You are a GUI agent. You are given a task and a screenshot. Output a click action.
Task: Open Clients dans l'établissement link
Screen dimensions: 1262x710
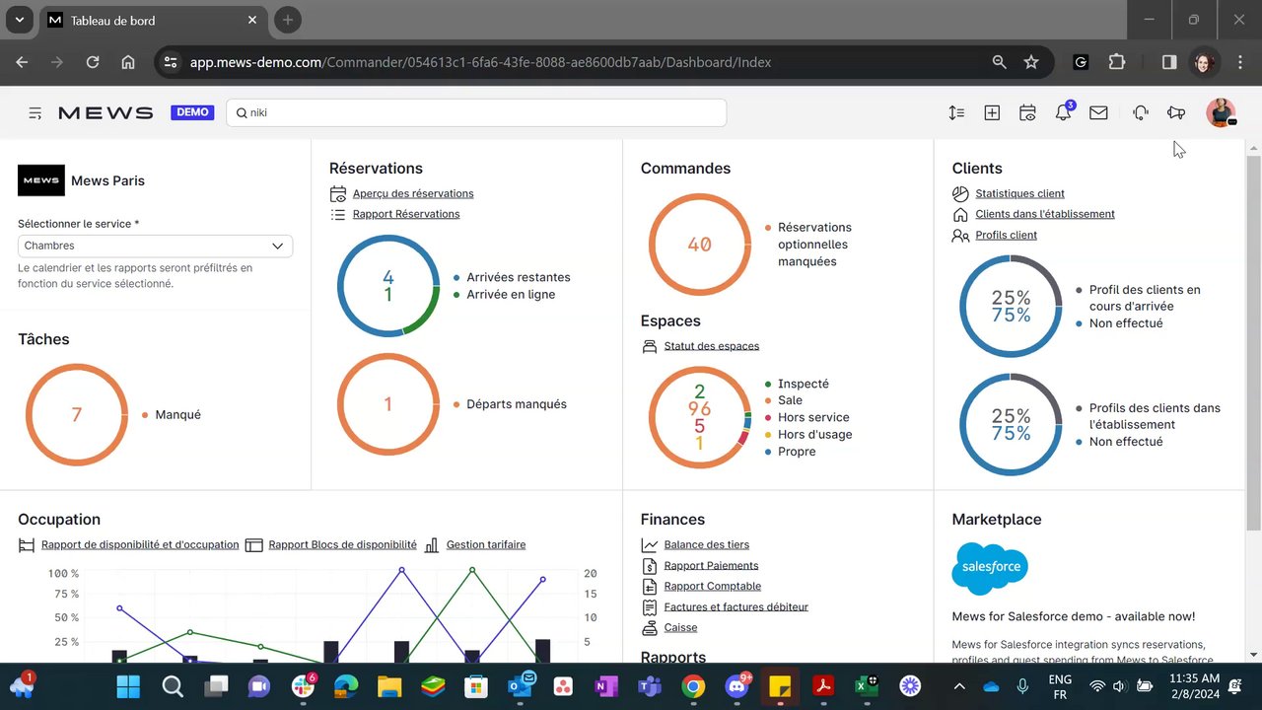click(x=1045, y=214)
